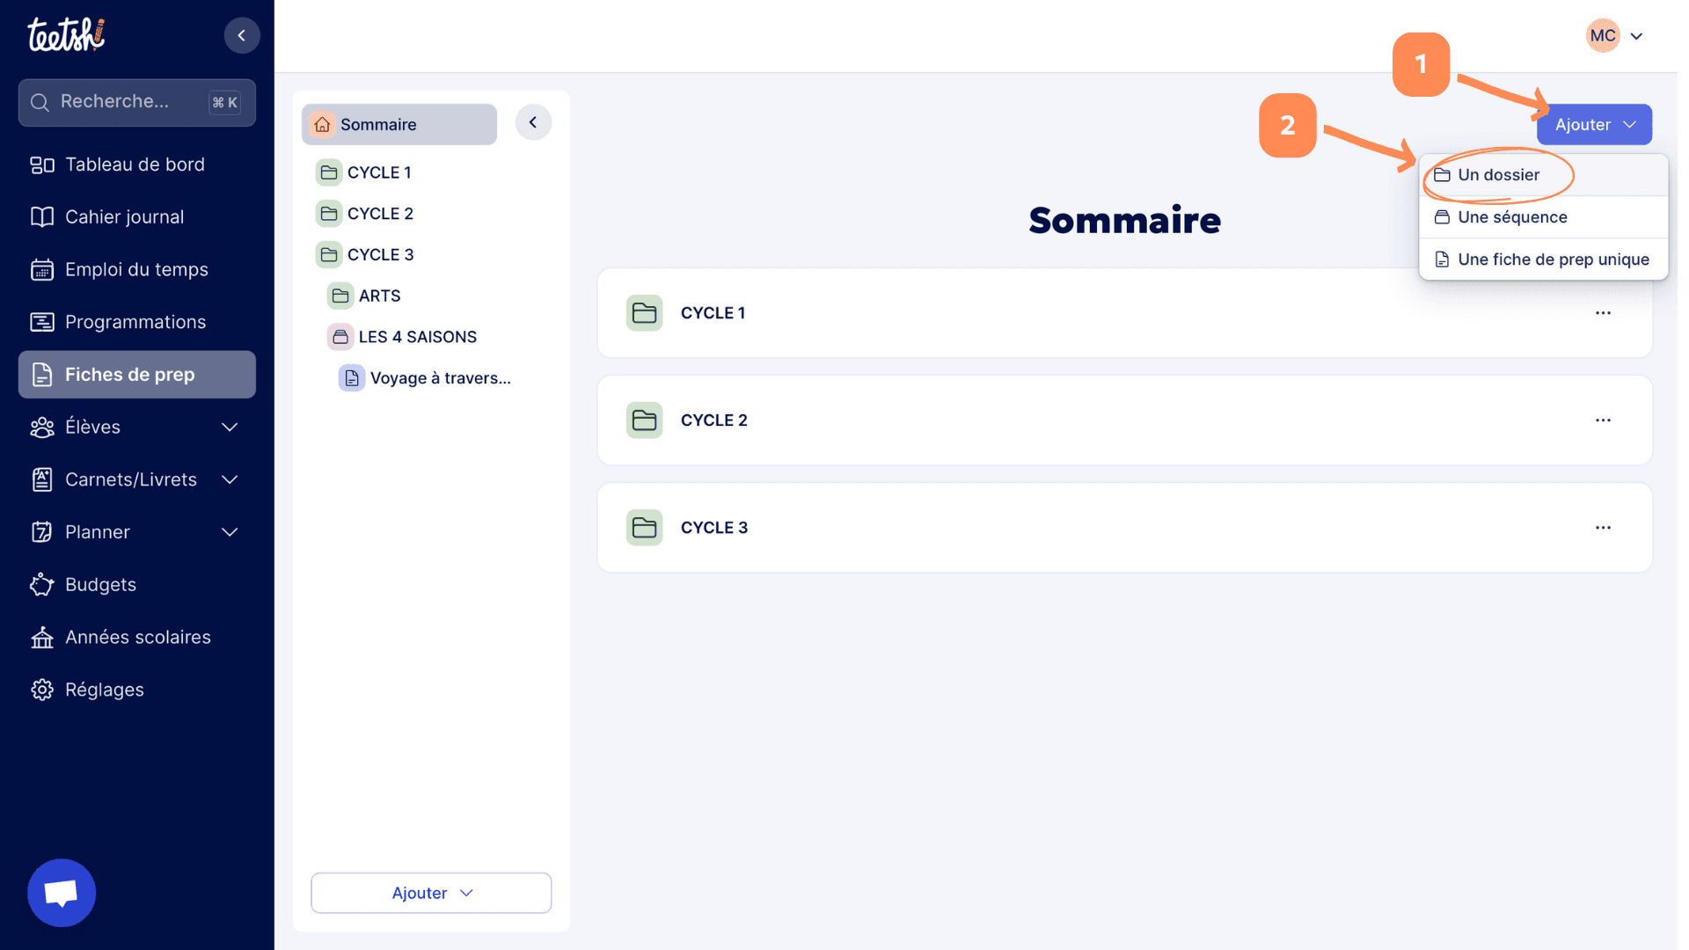Image resolution: width=1689 pixels, height=950 pixels.
Task: Open the CYCLE 2 row options menu
Action: tap(1603, 420)
